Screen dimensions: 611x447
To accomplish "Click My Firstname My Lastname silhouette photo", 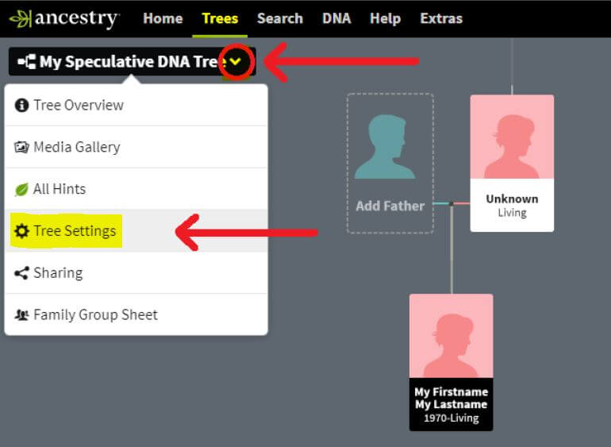I will point(452,336).
